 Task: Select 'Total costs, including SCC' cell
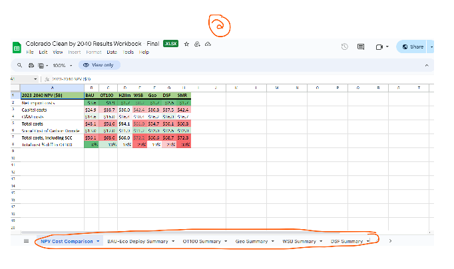[52, 138]
